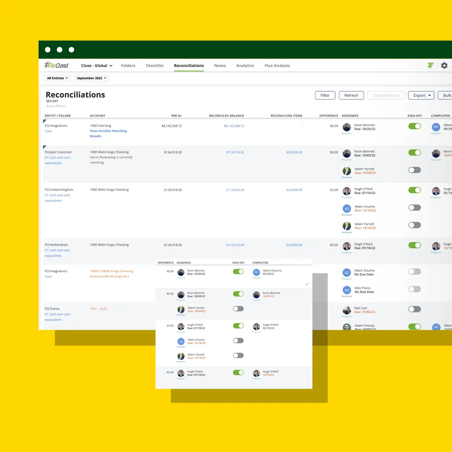The width and height of the screenshot is (452, 452).
Task: Click AO avatar in completed column, first row
Action: coord(436,127)
